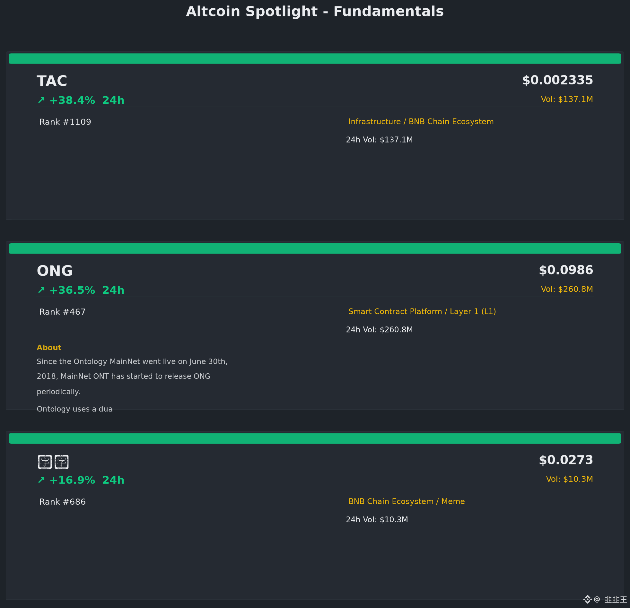Click the third coin's up-trend arrow icon
630x608 pixels.
pos(41,480)
